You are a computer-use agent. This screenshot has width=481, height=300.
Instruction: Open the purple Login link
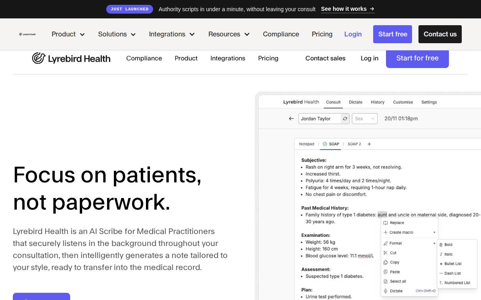click(353, 34)
